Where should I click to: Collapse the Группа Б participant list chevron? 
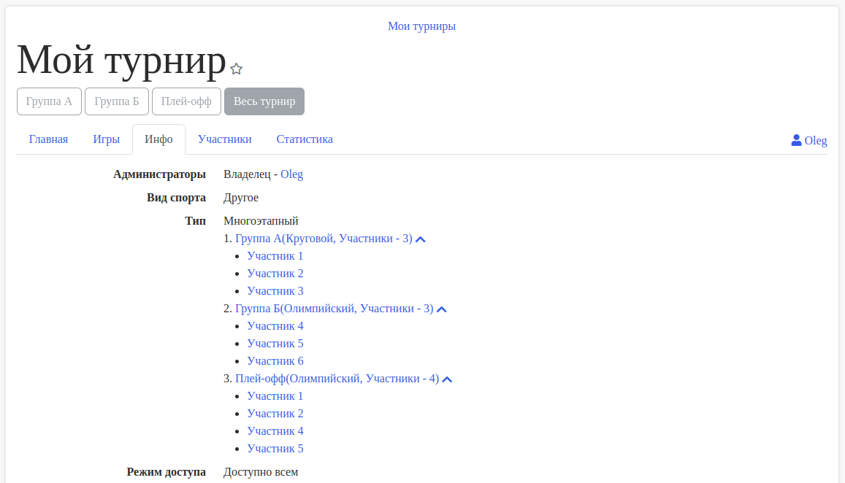tap(441, 309)
